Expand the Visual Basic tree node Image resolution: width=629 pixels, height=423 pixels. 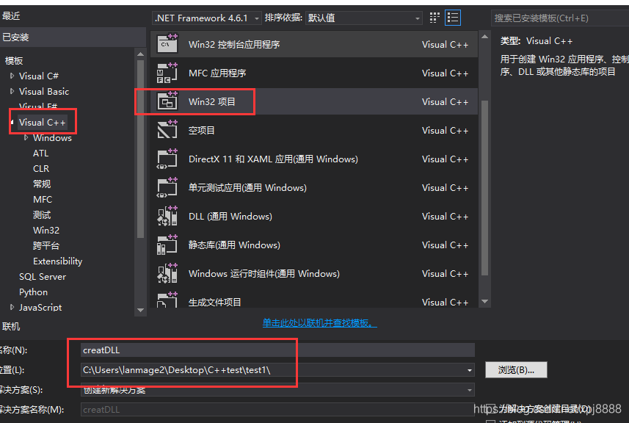pos(12,91)
